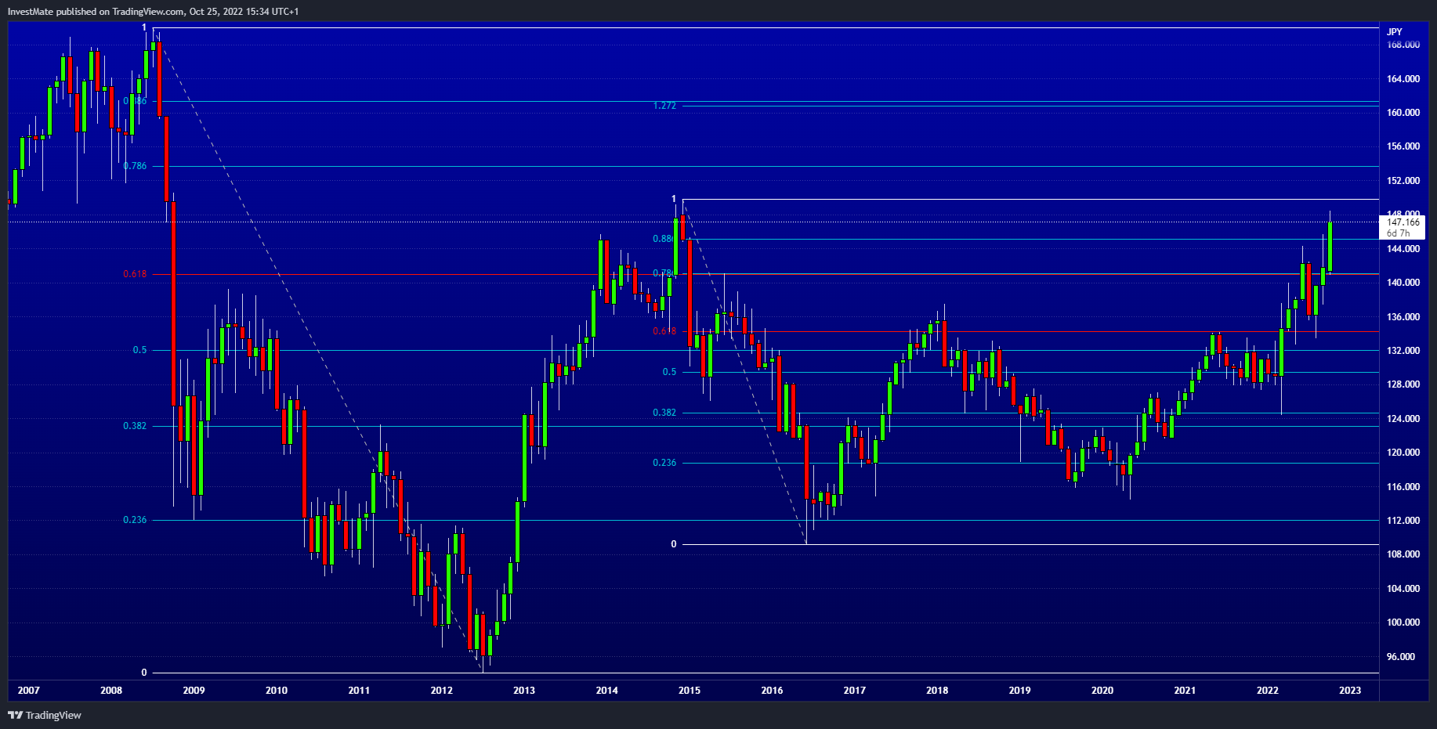The height and width of the screenshot is (729, 1437).
Task: Click the 2016 label on the time axis
Action: 772,691
